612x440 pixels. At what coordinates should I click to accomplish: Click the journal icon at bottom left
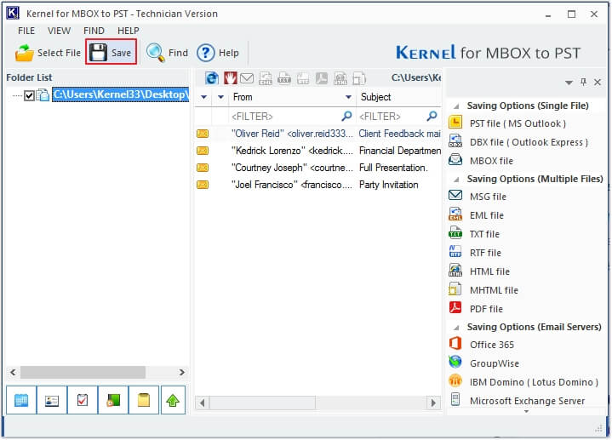pos(113,400)
